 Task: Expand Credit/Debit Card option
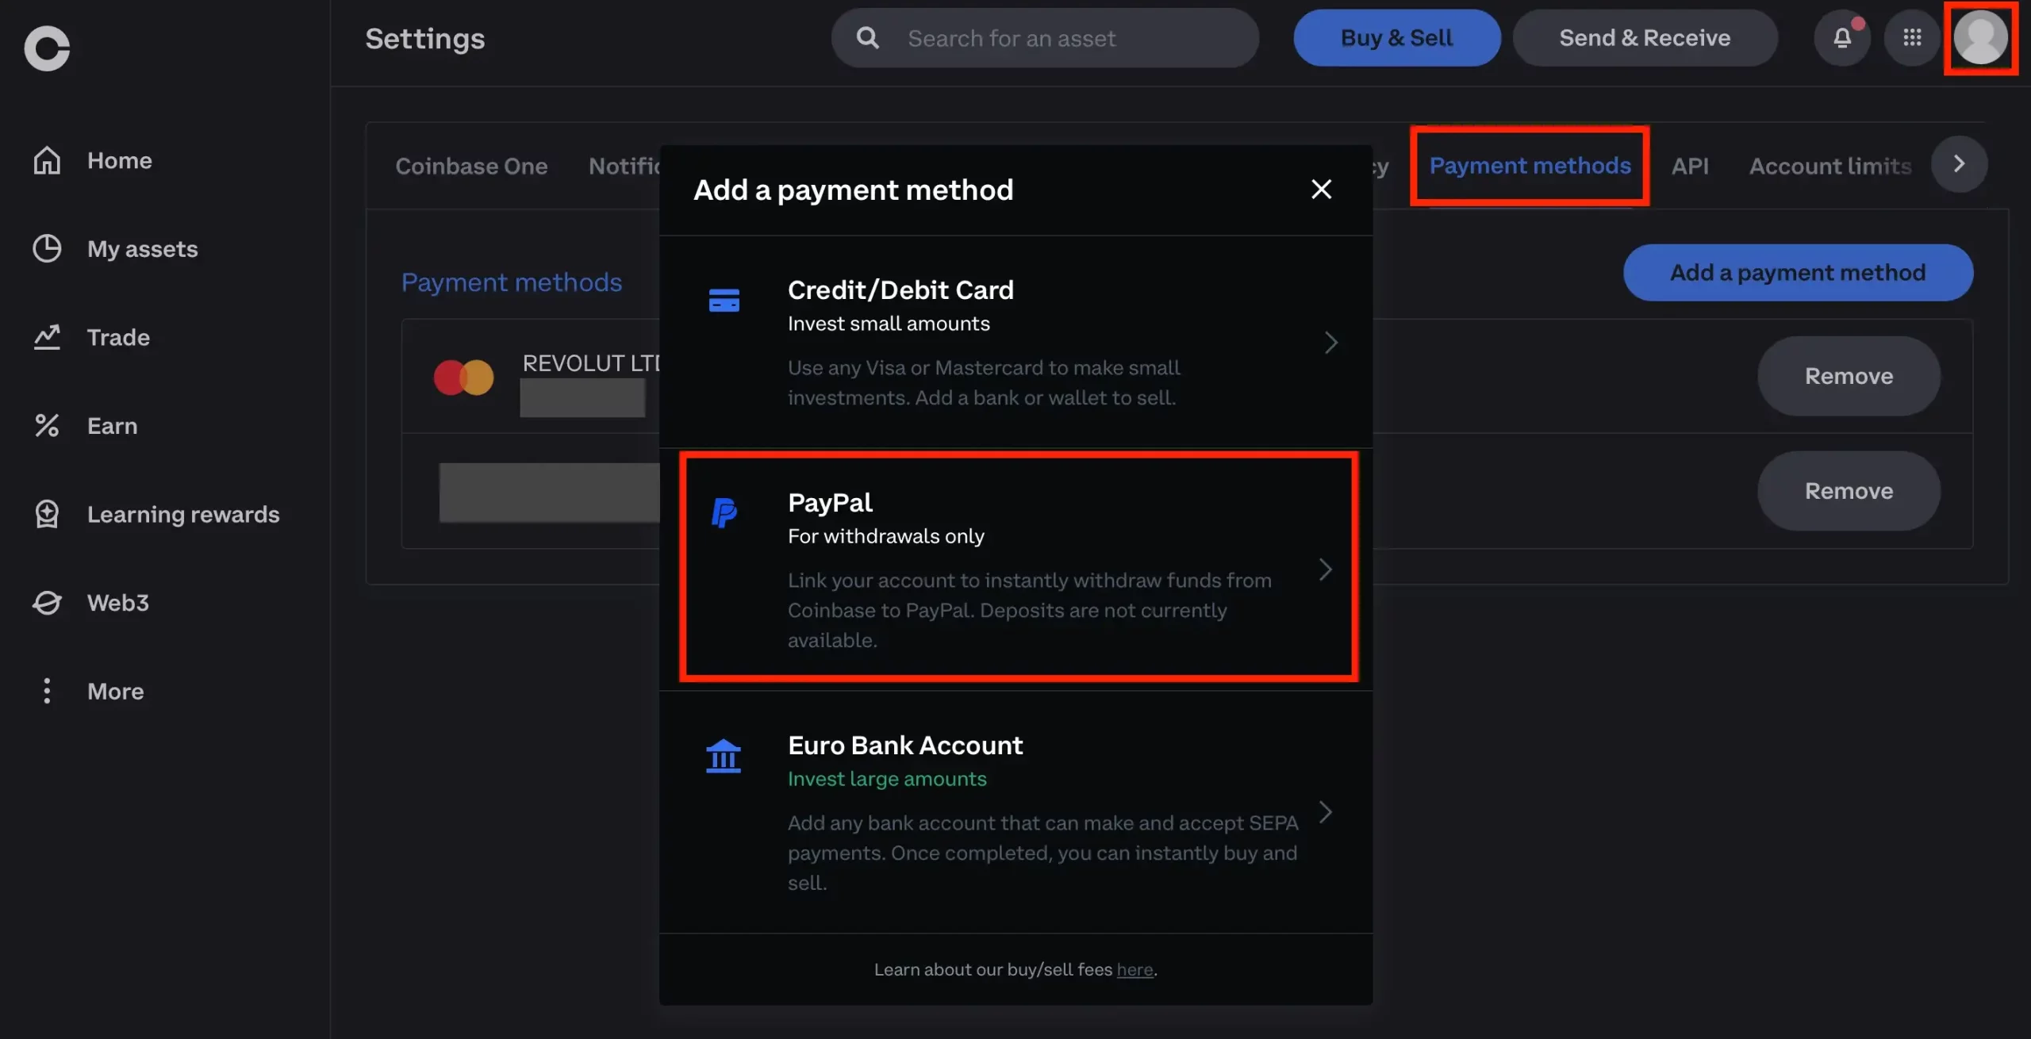tap(1330, 343)
